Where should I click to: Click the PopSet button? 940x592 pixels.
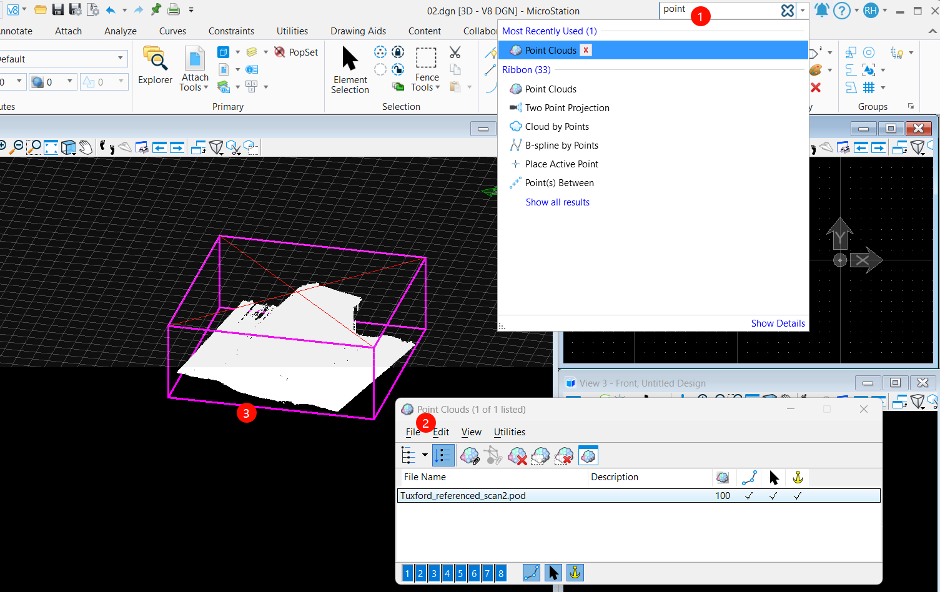pos(297,52)
